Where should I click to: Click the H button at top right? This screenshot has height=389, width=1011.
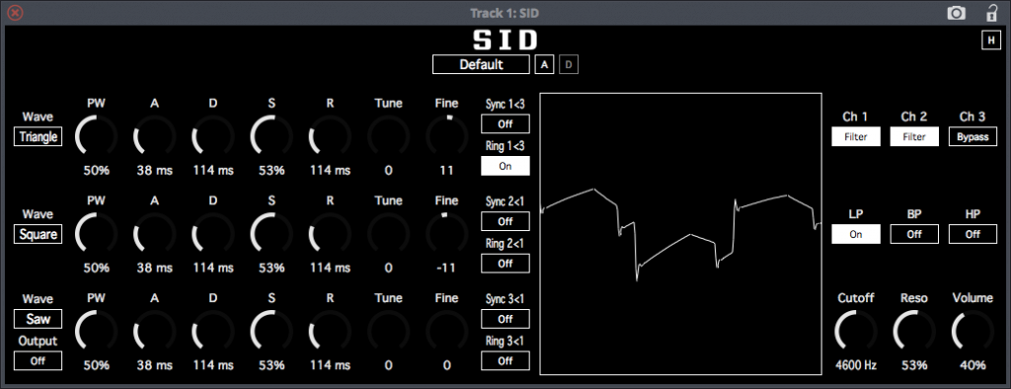pyautogui.click(x=989, y=40)
